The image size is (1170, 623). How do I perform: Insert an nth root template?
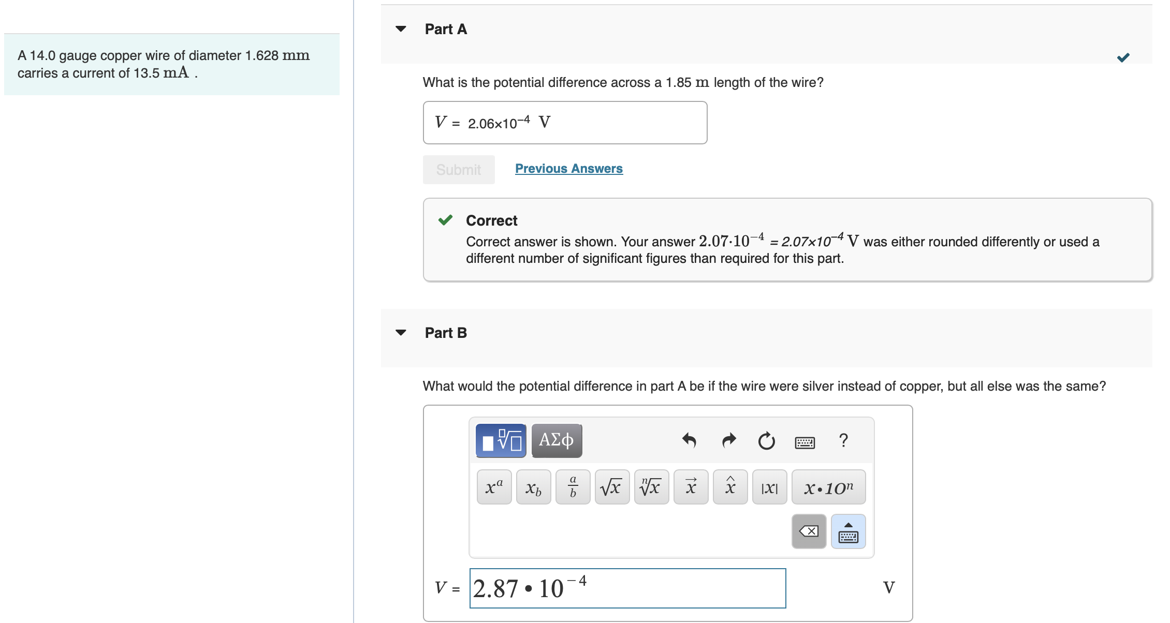point(651,487)
